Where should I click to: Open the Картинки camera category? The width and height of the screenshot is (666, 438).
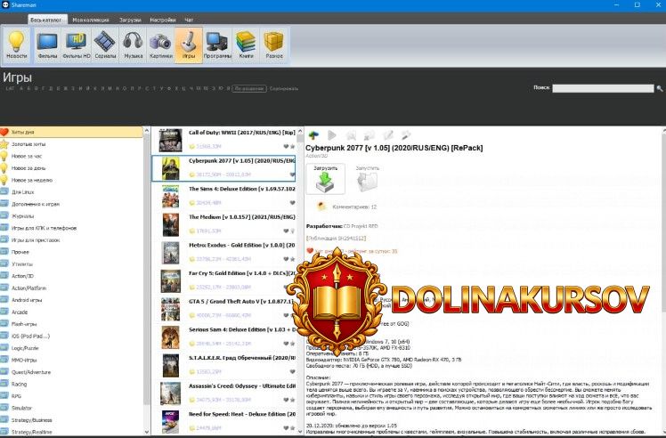click(160, 45)
